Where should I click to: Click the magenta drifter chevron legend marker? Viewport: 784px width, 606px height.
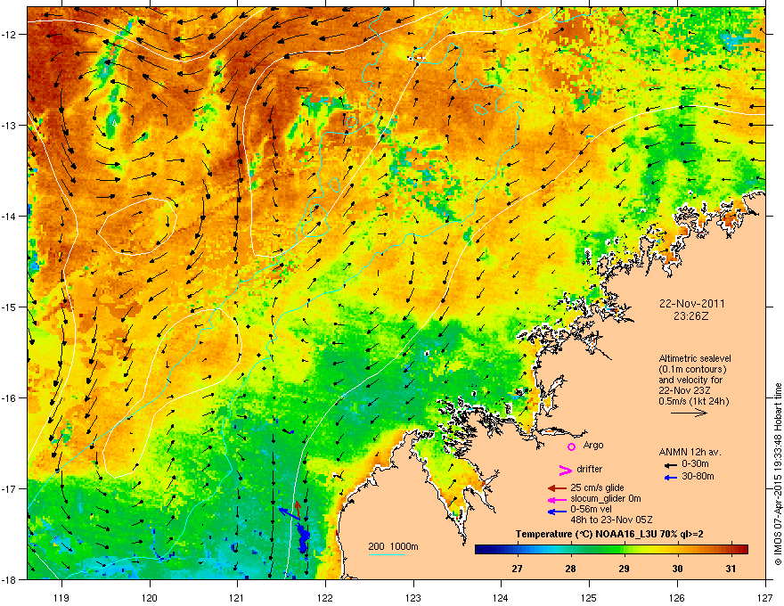click(x=565, y=470)
